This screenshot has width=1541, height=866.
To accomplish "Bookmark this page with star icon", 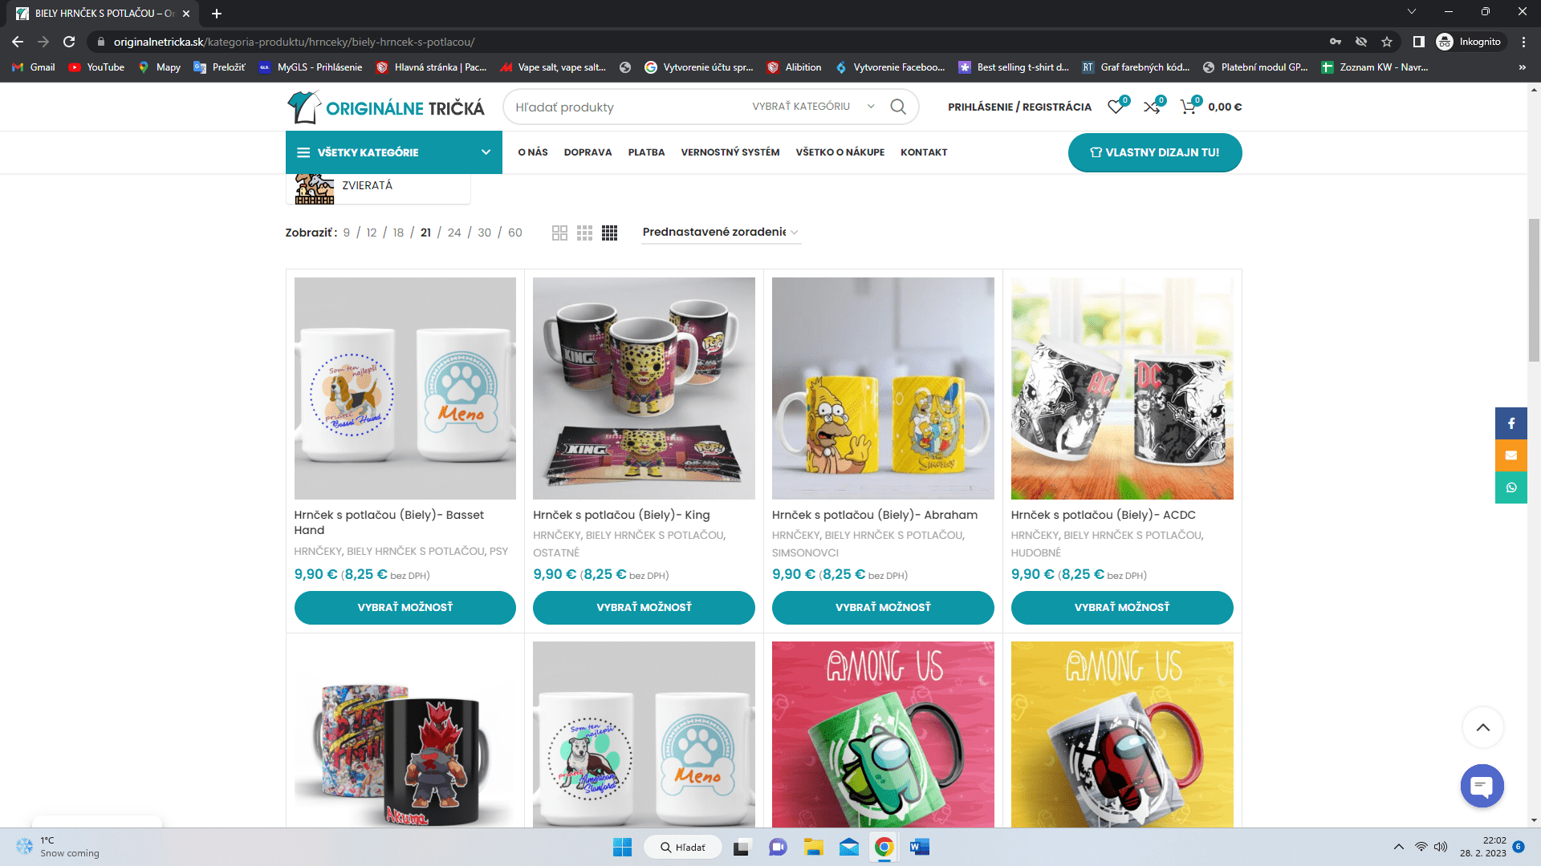I will [1387, 42].
